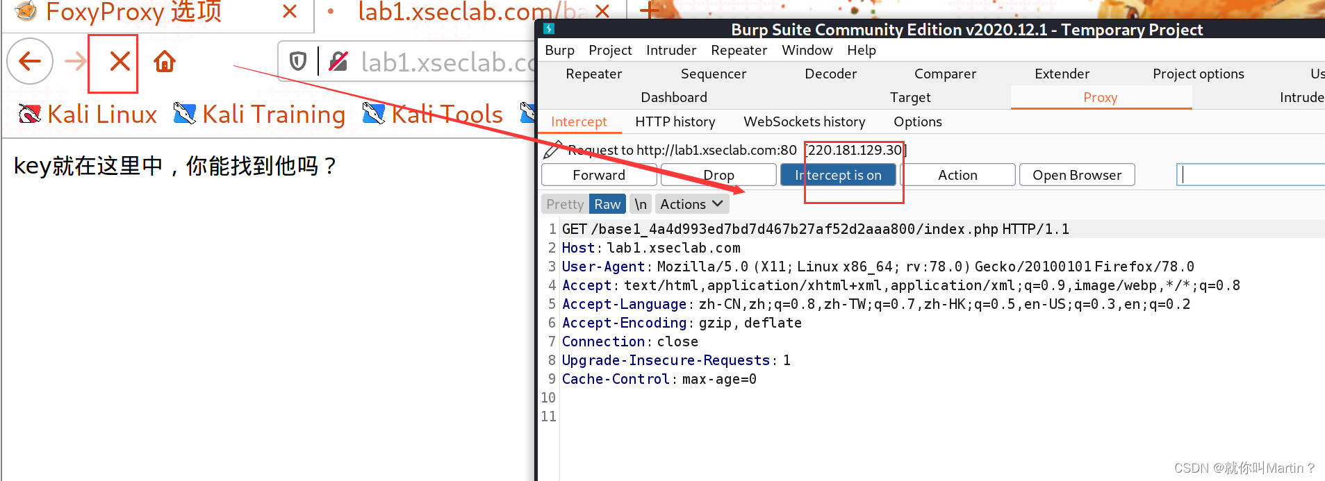Click the comment input field
The height and width of the screenshot is (481, 1325).
[x=1251, y=174]
